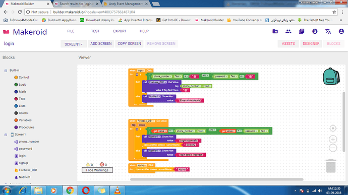Open the user account icon
Viewport: 348px width, 195px height.
[341, 31]
